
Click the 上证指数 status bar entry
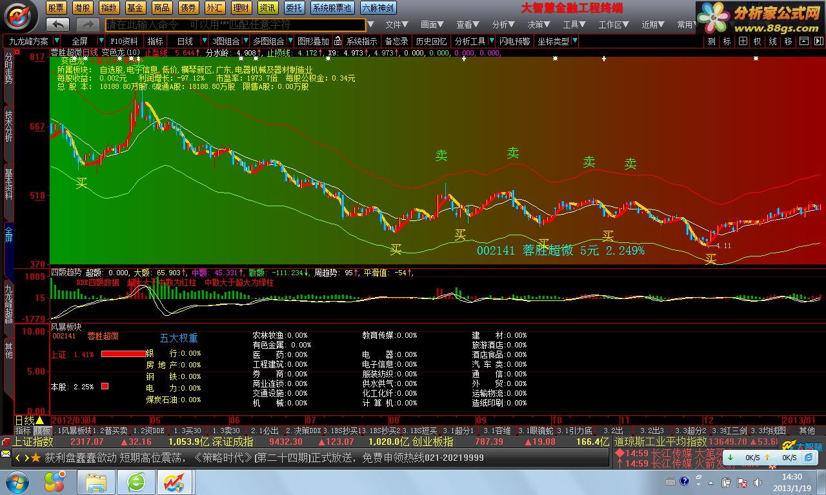click(32, 442)
